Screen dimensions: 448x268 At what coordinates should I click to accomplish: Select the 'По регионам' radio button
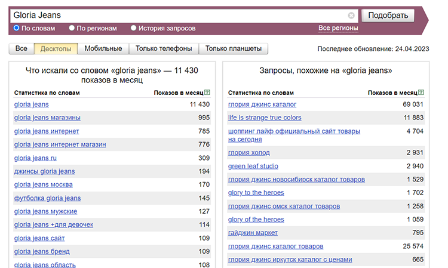pyautogui.click(x=72, y=28)
